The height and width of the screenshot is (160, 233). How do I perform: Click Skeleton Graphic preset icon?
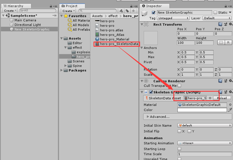tap(226, 92)
